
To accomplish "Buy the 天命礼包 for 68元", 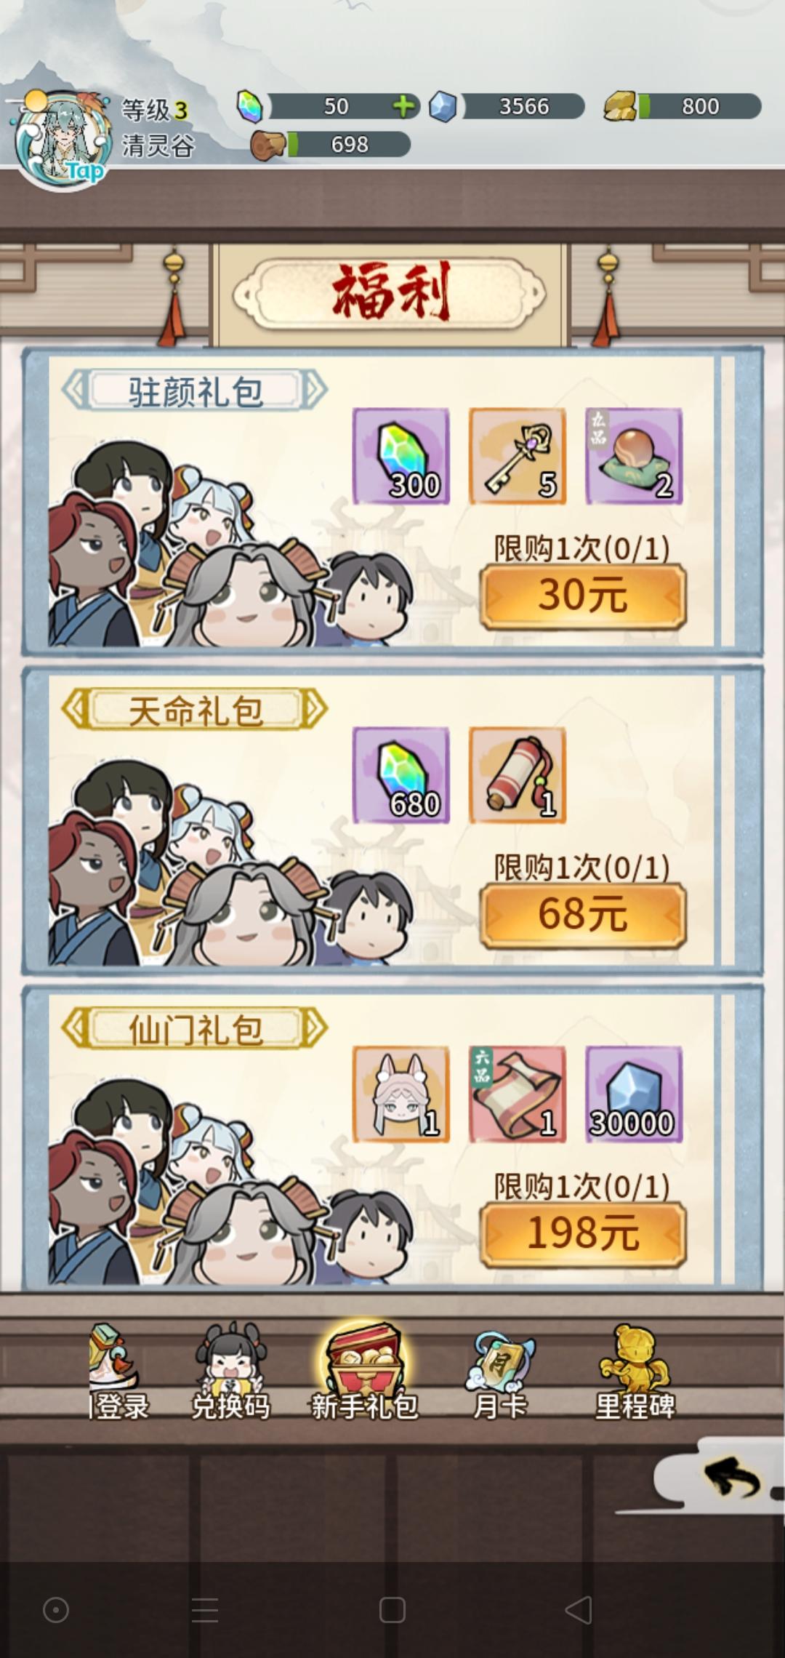I will point(583,916).
